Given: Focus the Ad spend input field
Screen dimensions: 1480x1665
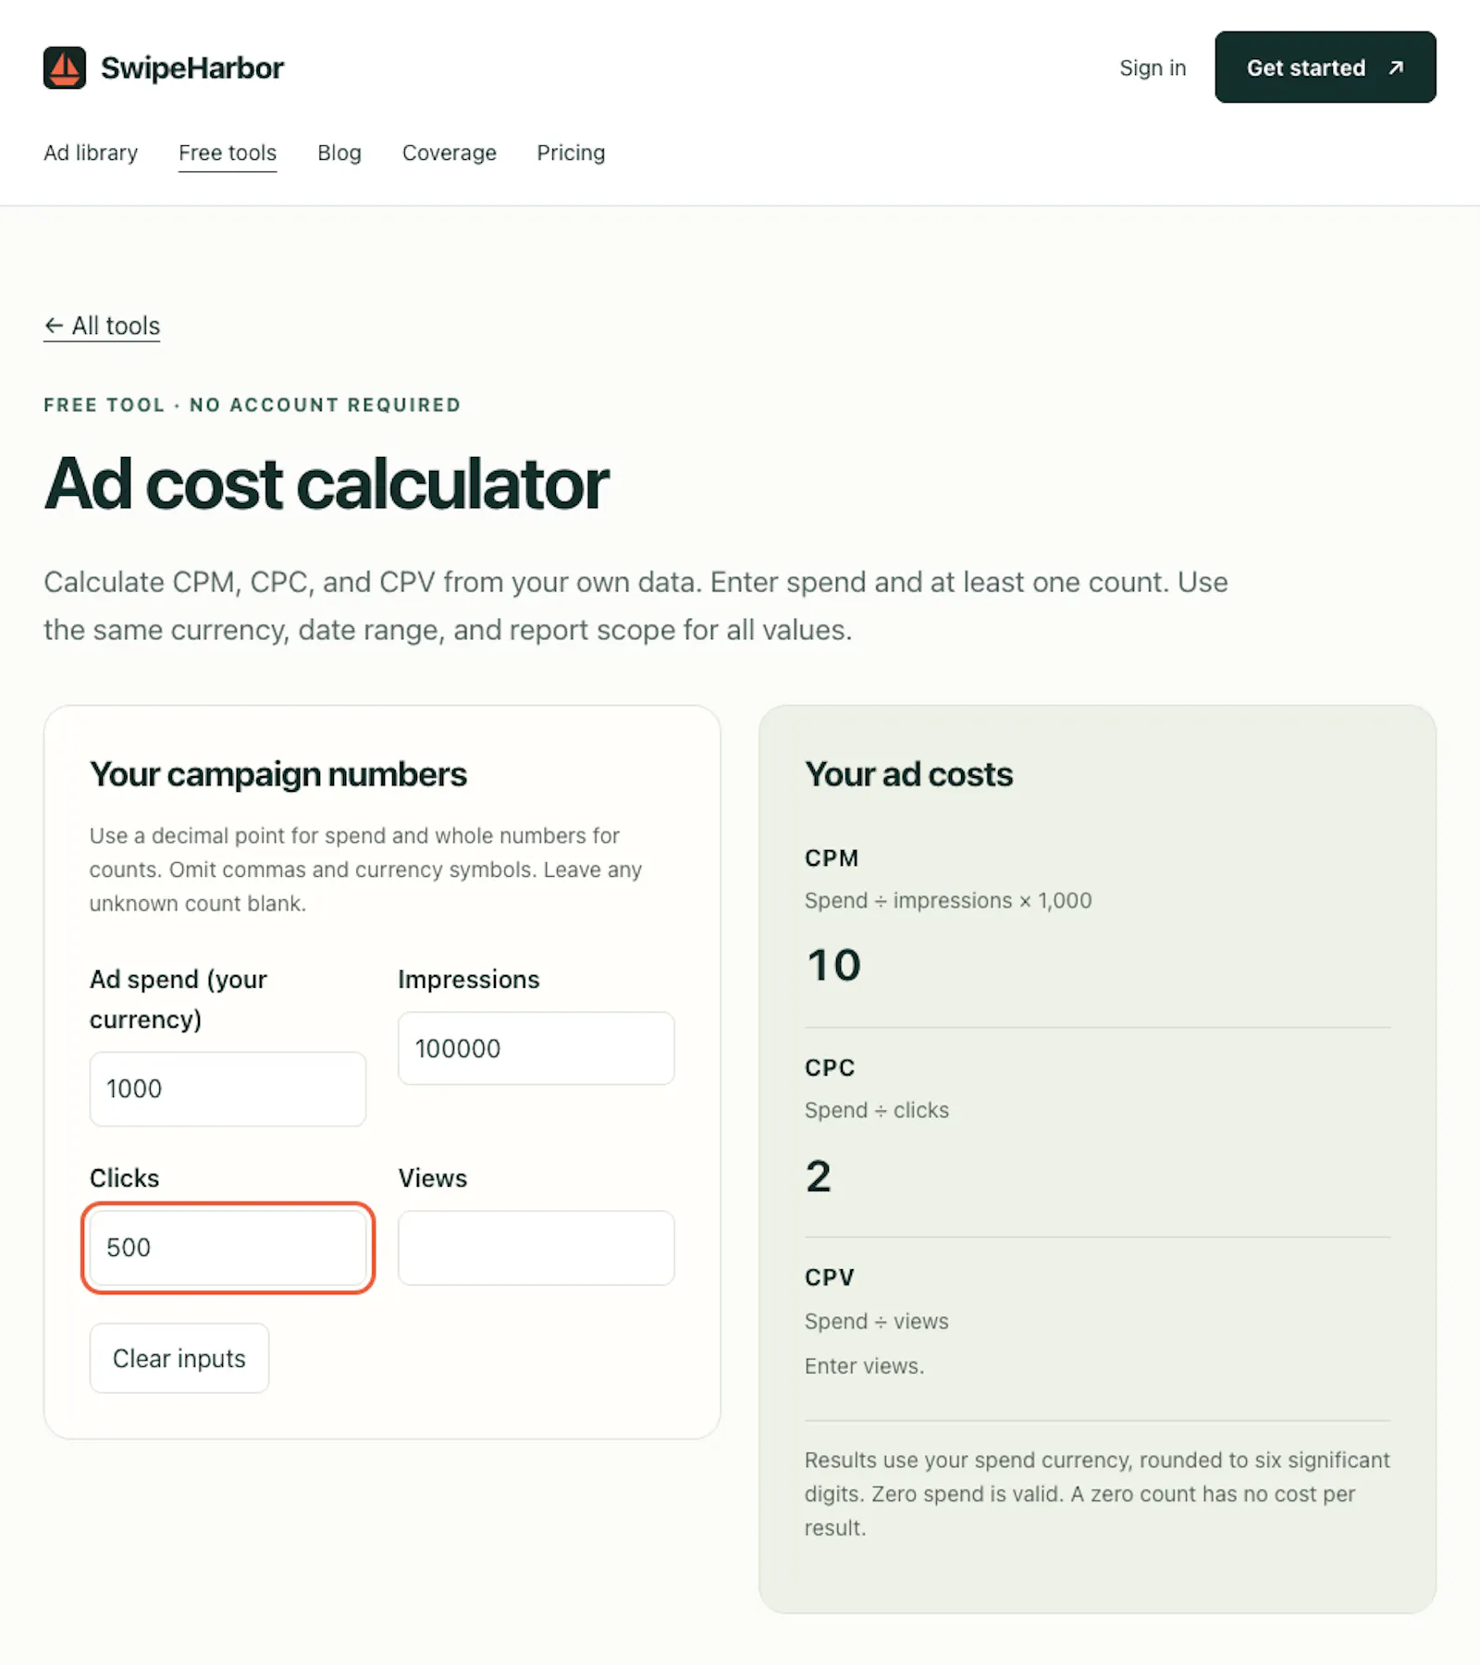Looking at the screenshot, I should click(x=228, y=1089).
